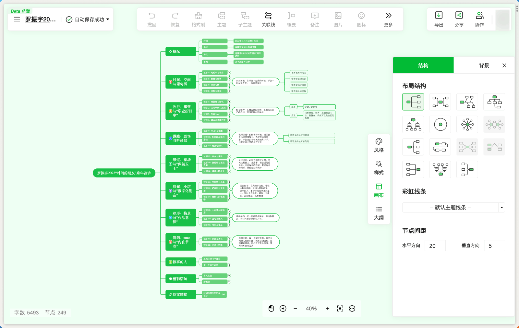Image resolution: width=519 pixels, height=328 pixels.
Task: Open the hamburger main menu
Action: [17, 19]
